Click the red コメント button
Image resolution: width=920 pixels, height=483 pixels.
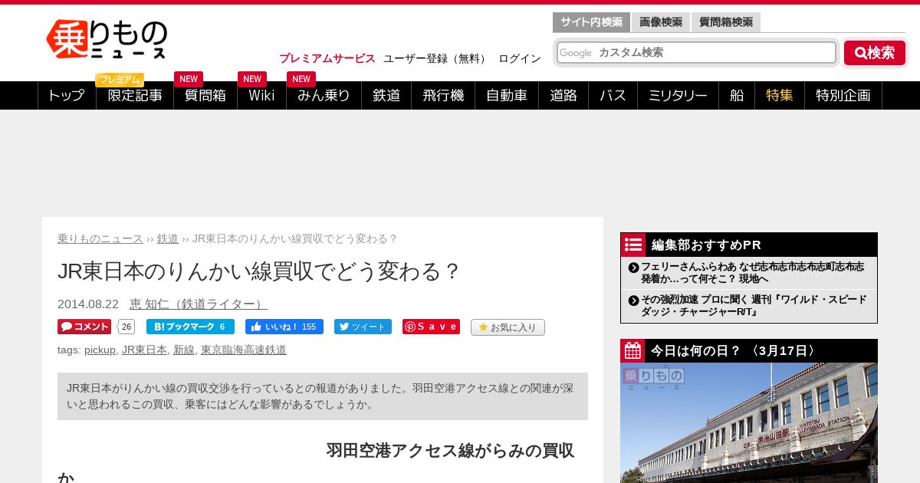pos(84,327)
